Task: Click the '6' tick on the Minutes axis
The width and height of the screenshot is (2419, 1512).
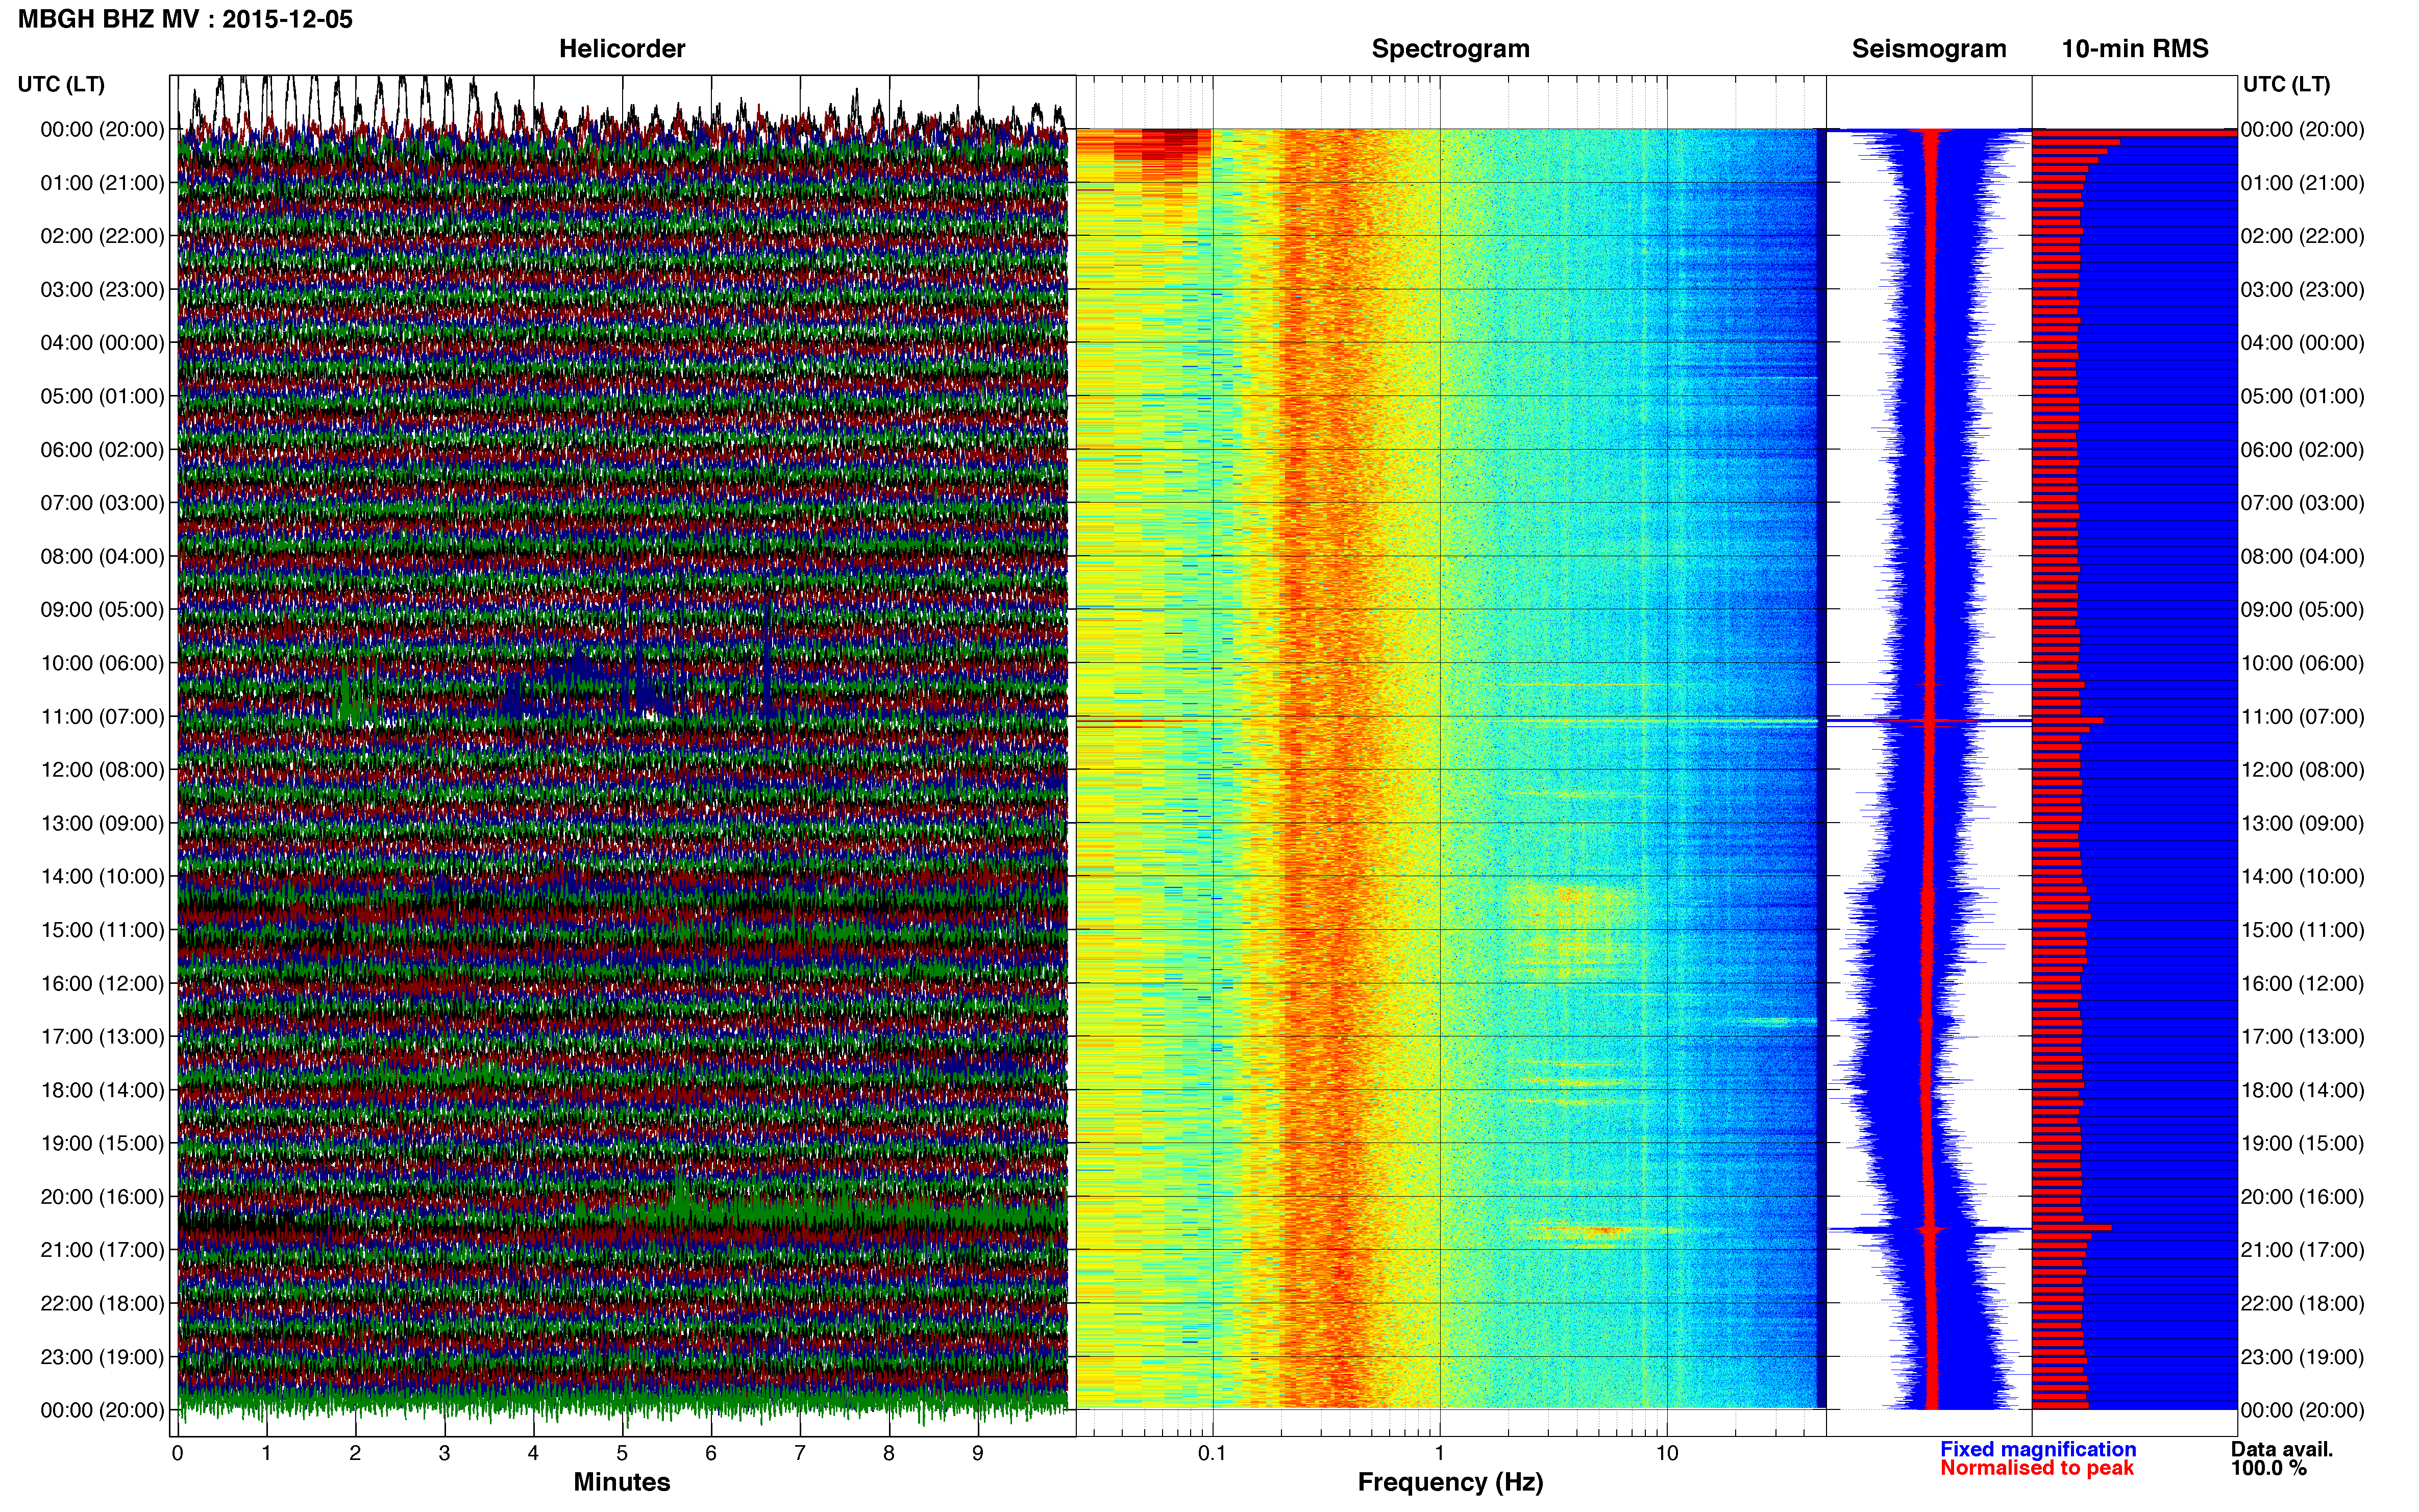Action: click(x=711, y=1453)
